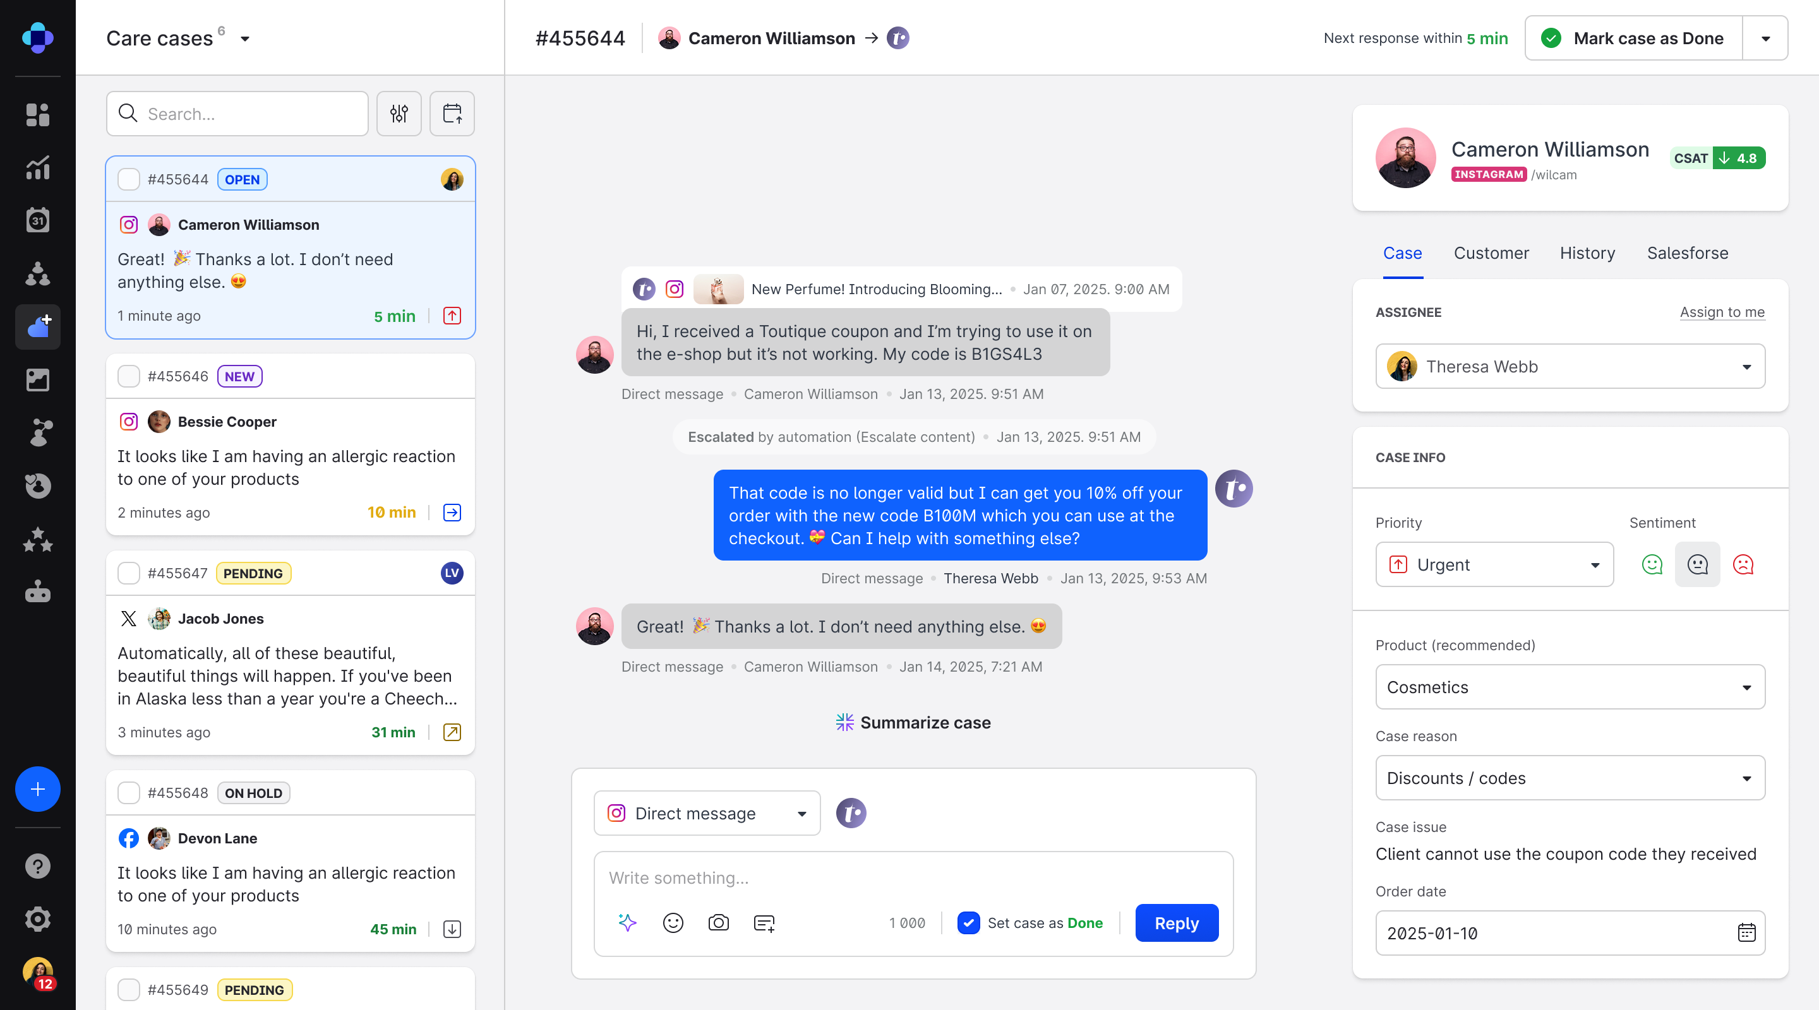
Task: Click the case filter/settings icon in sidebar
Action: coord(399,113)
